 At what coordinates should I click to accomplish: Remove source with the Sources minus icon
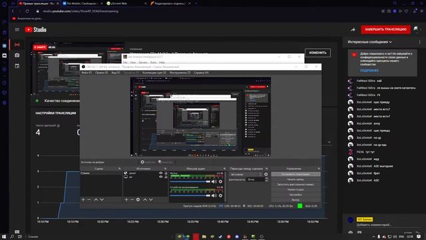[x=132, y=200]
